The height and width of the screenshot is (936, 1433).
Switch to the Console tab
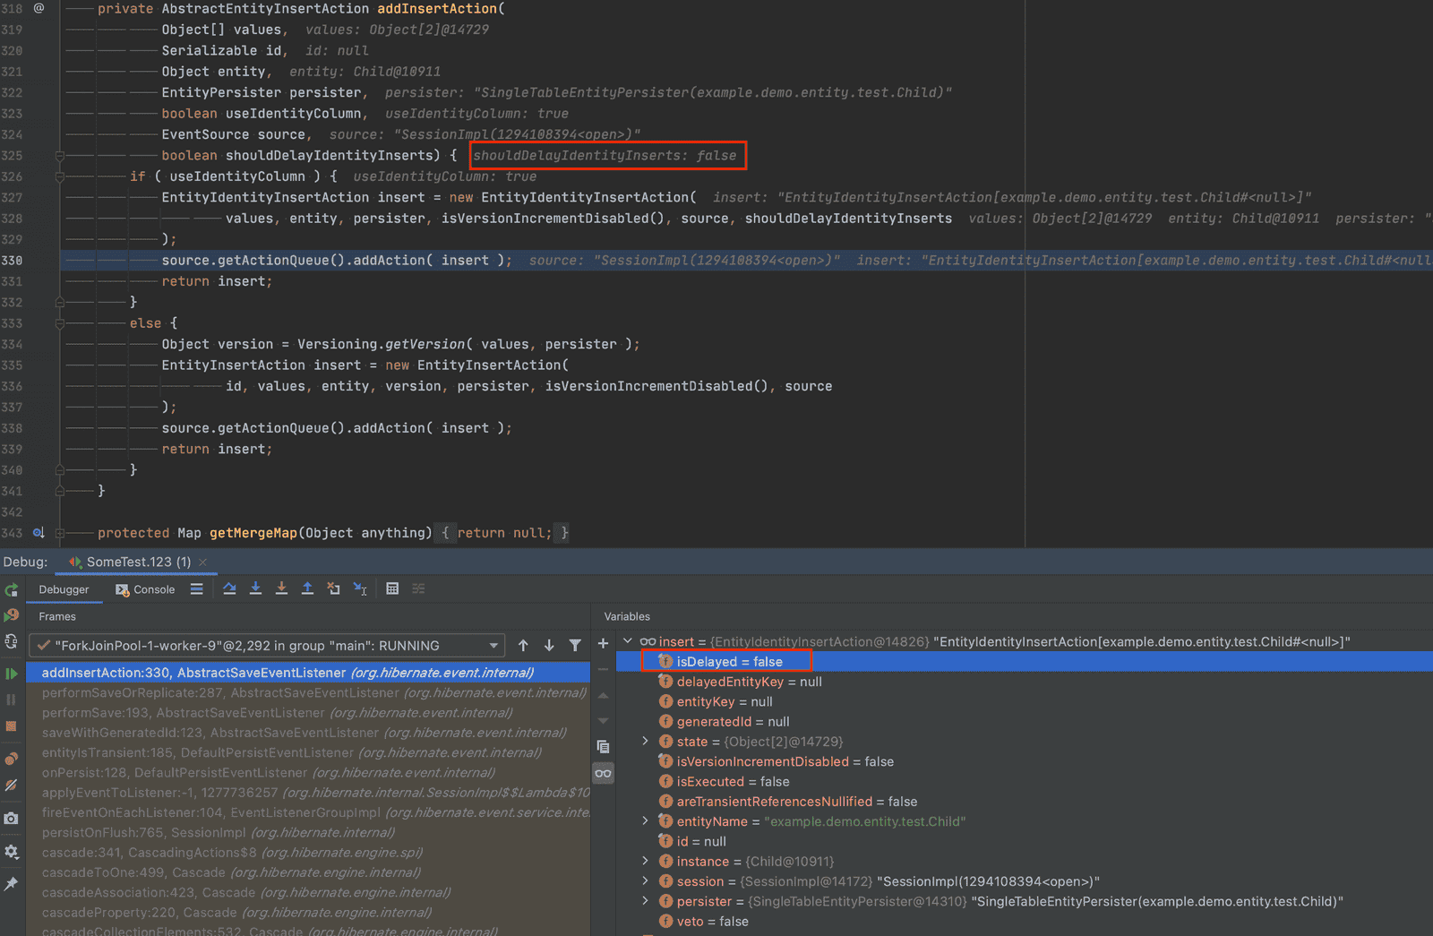pos(145,589)
